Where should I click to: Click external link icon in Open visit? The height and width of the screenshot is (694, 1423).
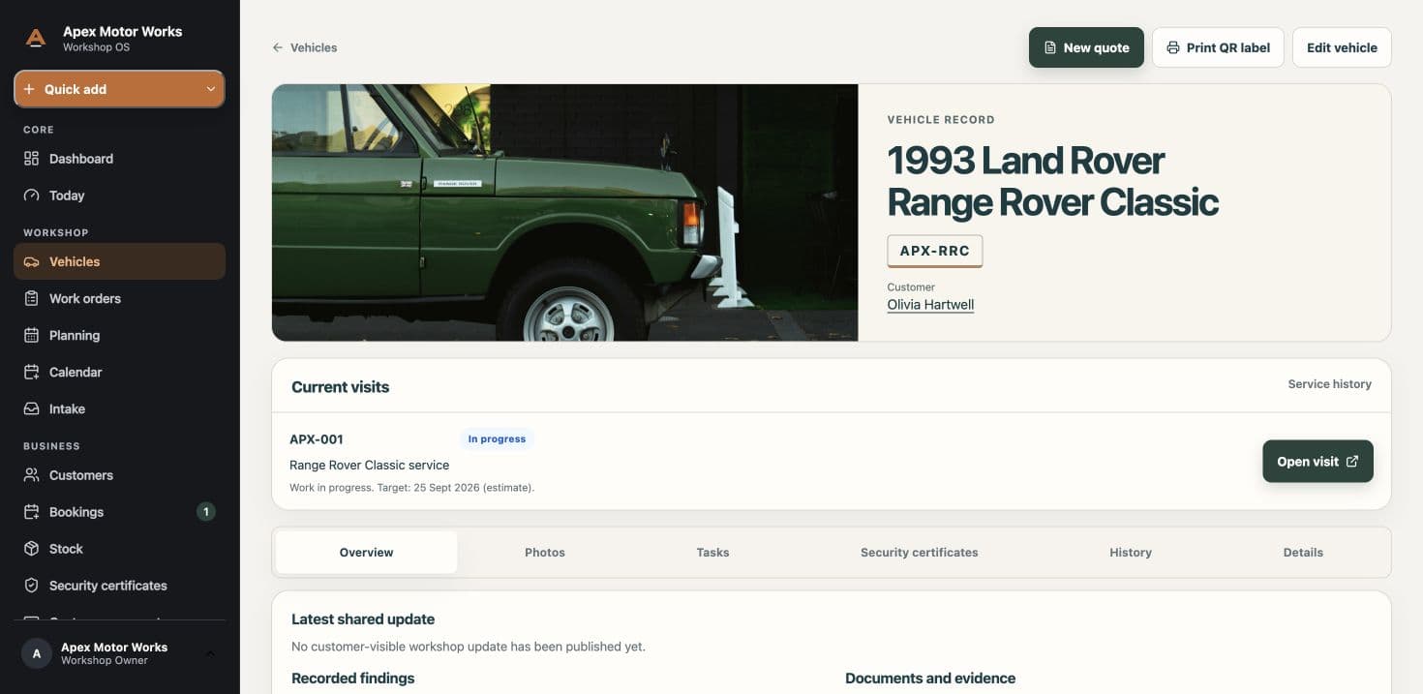pyautogui.click(x=1352, y=462)
